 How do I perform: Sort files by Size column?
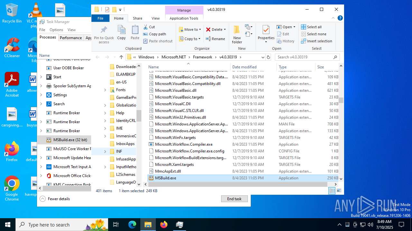pos(326,67)
